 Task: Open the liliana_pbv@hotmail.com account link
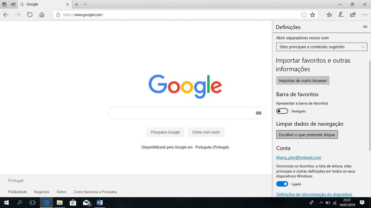tap(298, 157)
